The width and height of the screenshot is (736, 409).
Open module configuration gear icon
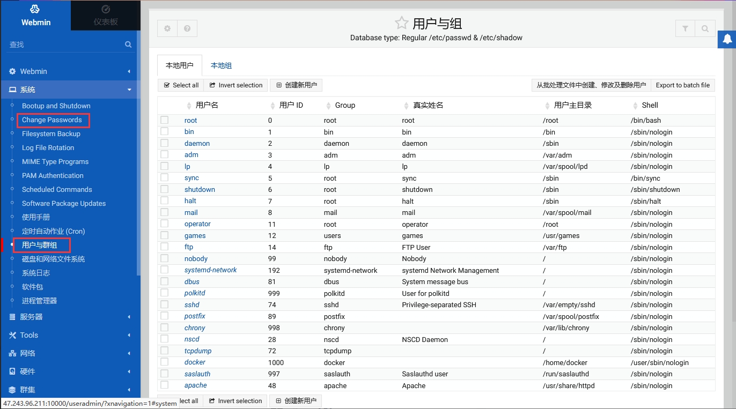pos(167,28)
